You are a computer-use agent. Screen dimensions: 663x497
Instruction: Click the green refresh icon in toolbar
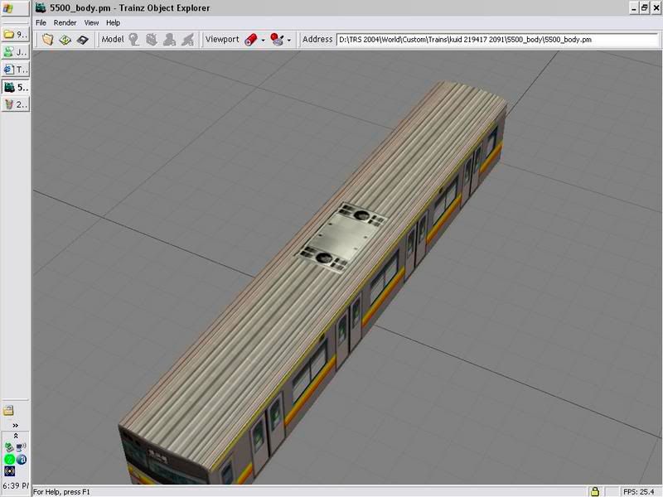coord(65,39)
